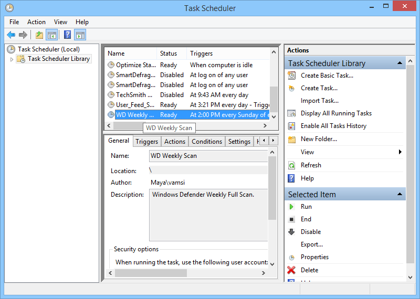Click the task list scroll up arrow

click(274, 52)
